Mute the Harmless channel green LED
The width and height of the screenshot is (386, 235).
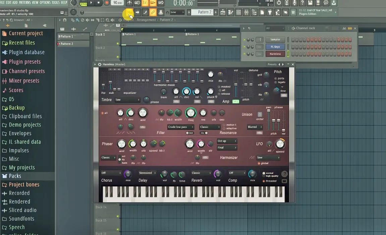(x=244, y=54)
